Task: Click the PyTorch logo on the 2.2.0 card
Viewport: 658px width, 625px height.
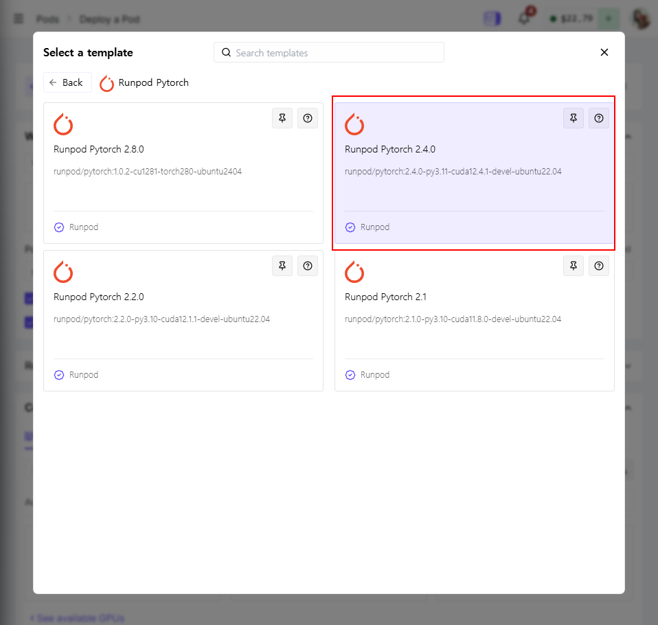Action: [x=63, y=272]
